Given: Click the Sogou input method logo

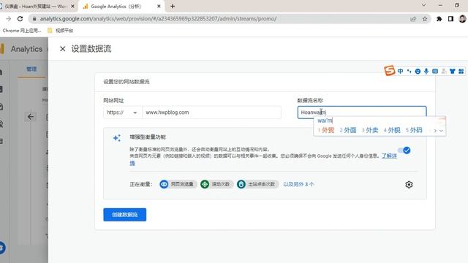Looking at the screenshot, I should coord(390,71).
